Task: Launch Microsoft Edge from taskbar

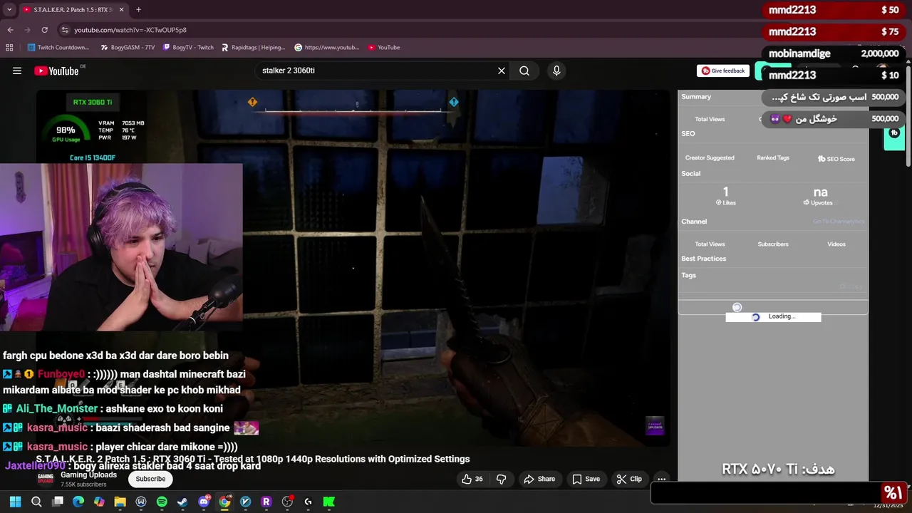Action: point(78,502)
